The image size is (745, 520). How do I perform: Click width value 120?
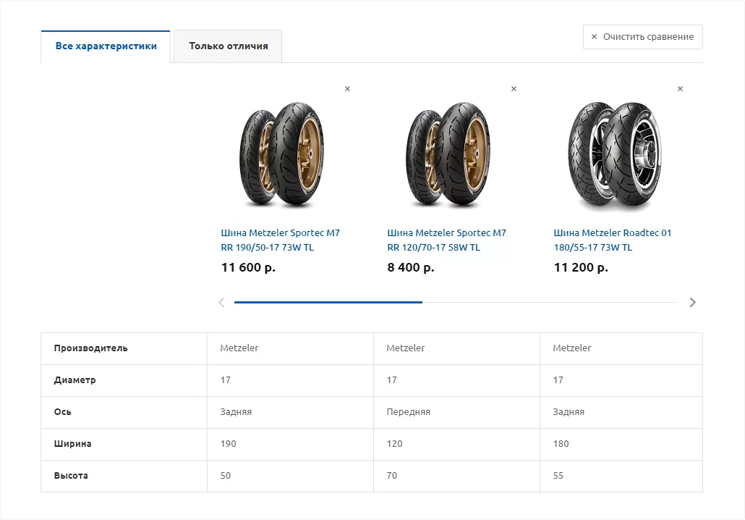coord(394,443)
